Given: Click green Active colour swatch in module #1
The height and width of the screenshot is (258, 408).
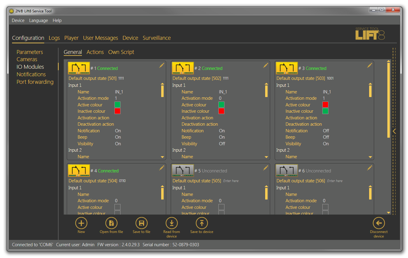Looking at the screenshot, I should (118, 105).
